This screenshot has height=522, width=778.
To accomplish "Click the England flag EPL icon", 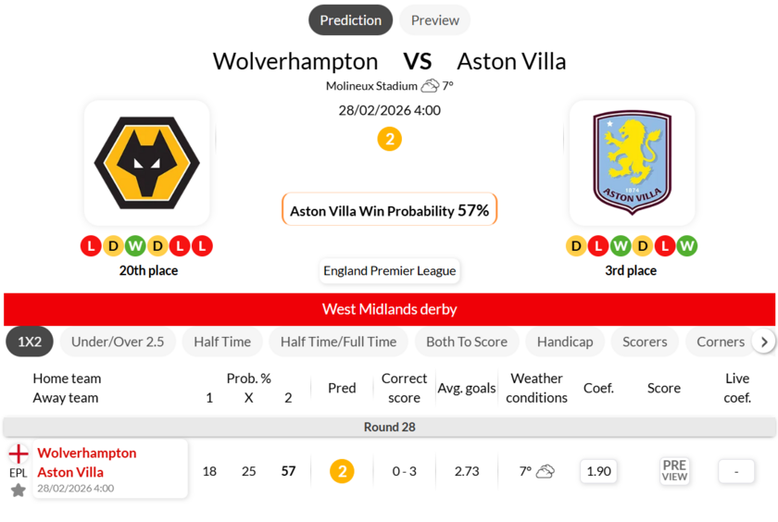I will (19, 454).
